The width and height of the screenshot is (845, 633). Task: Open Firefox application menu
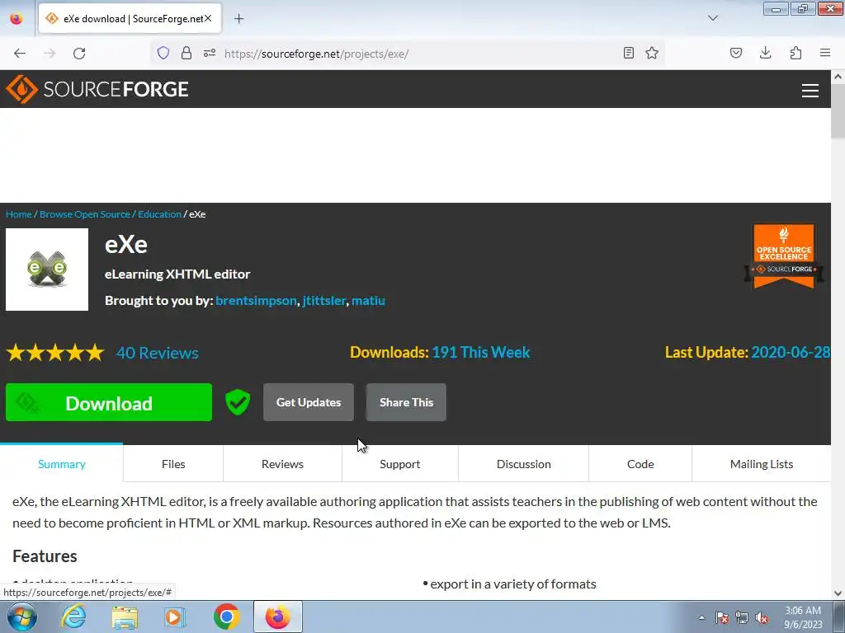tap(825, 53)
